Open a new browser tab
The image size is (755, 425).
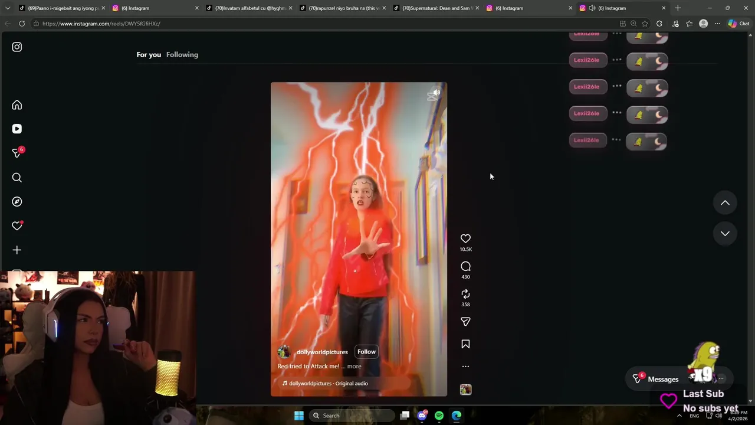[678, 8]
